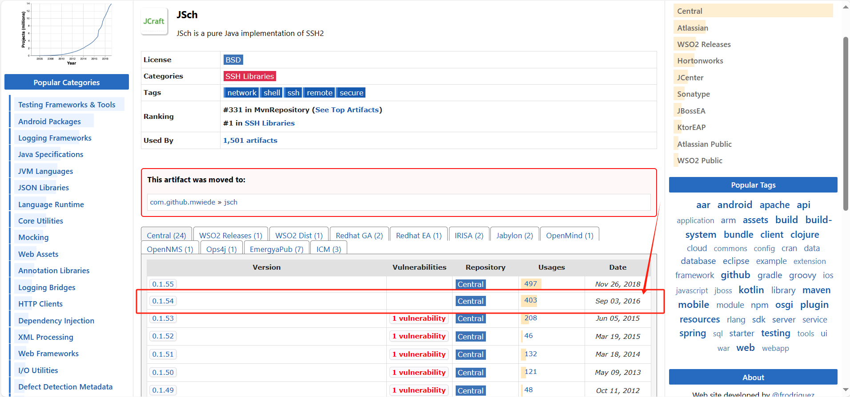Viewport: 850px width, 397px height.
Task: Open the Central repository in sidebar
Action: (x=690, y=11)
